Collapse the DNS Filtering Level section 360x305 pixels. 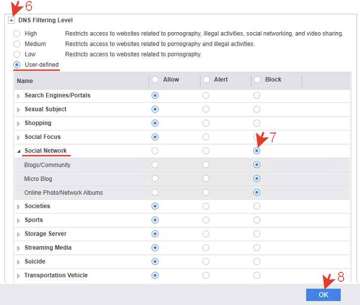click(x=11, y=20)
